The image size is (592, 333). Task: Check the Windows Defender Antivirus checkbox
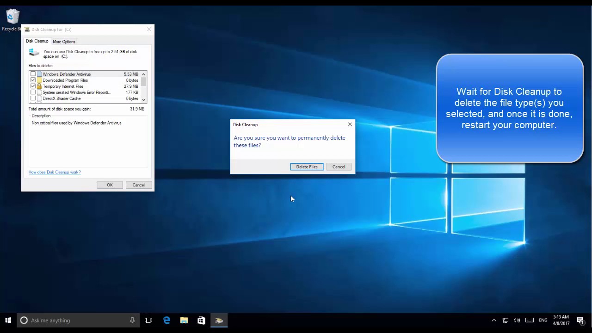point(33,74)
